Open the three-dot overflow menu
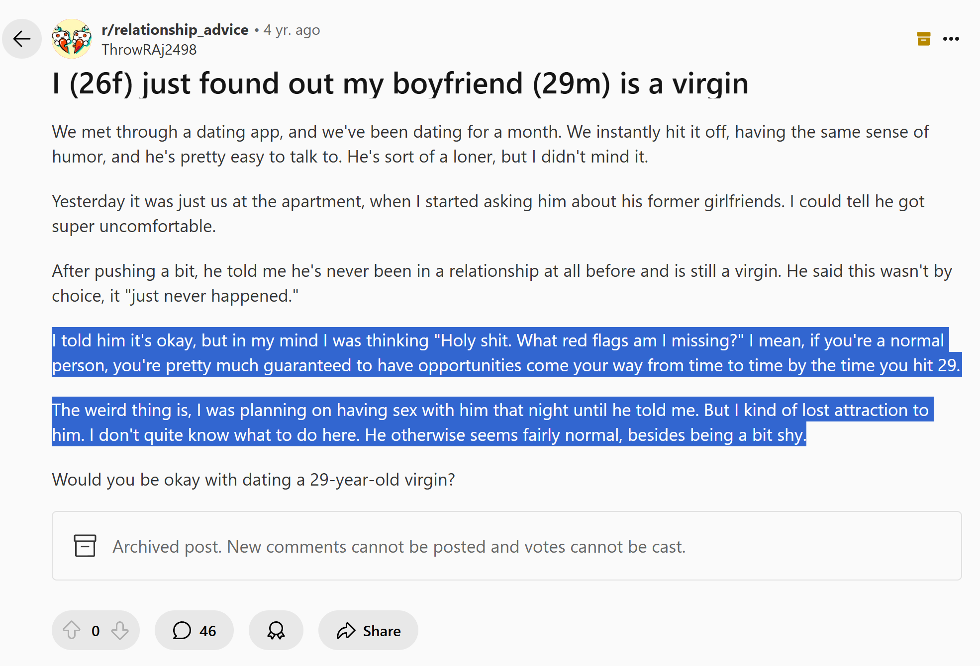Viewport: 980px width, 666px height. (951, 39)
